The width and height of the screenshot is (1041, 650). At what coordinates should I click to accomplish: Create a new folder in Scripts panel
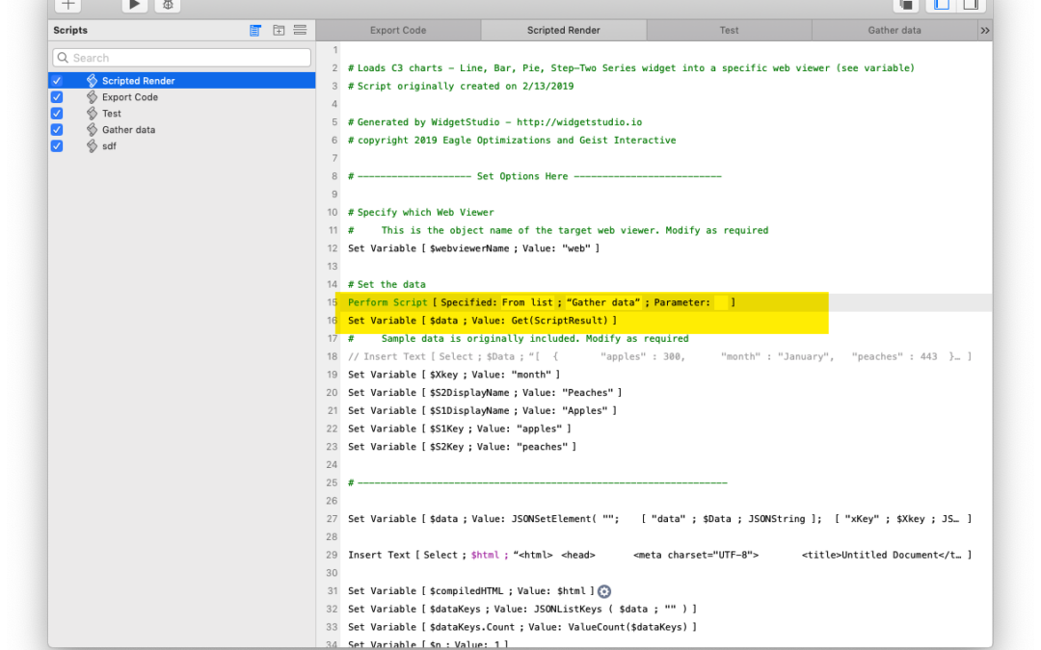279,31
